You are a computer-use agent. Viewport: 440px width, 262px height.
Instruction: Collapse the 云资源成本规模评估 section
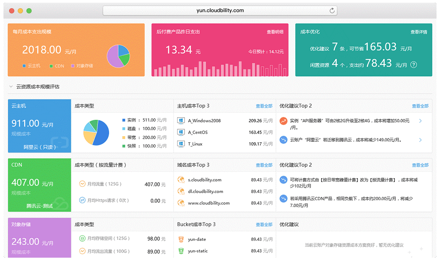(11, 86)
